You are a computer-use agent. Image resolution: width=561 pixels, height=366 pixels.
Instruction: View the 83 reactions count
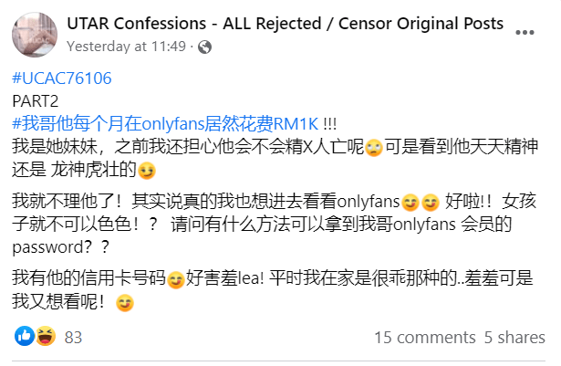[73, 338]
